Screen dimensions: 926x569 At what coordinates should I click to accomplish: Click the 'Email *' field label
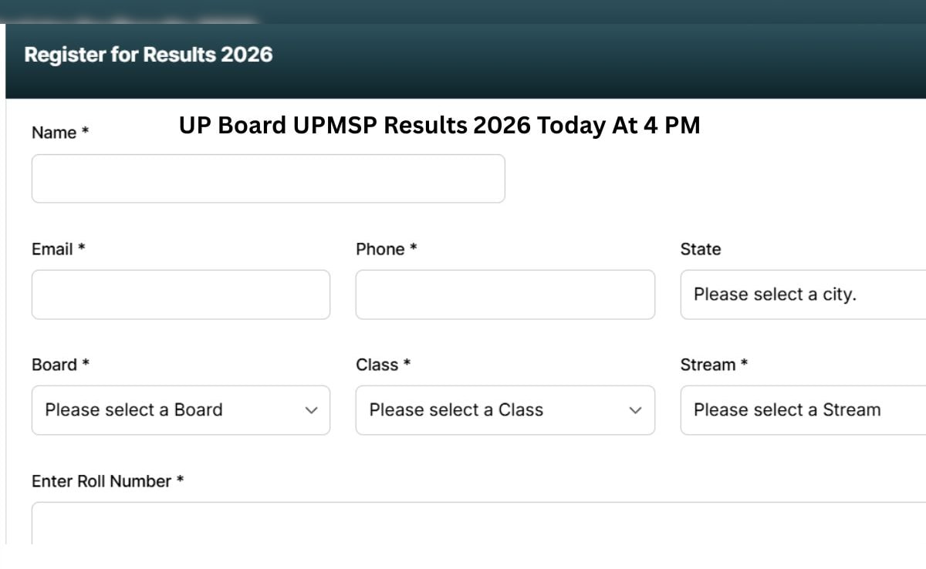tap(58, 249)
